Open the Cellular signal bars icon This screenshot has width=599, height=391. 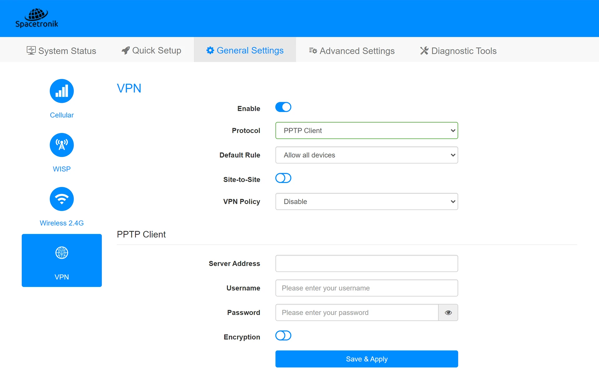(x=62, y=91)
